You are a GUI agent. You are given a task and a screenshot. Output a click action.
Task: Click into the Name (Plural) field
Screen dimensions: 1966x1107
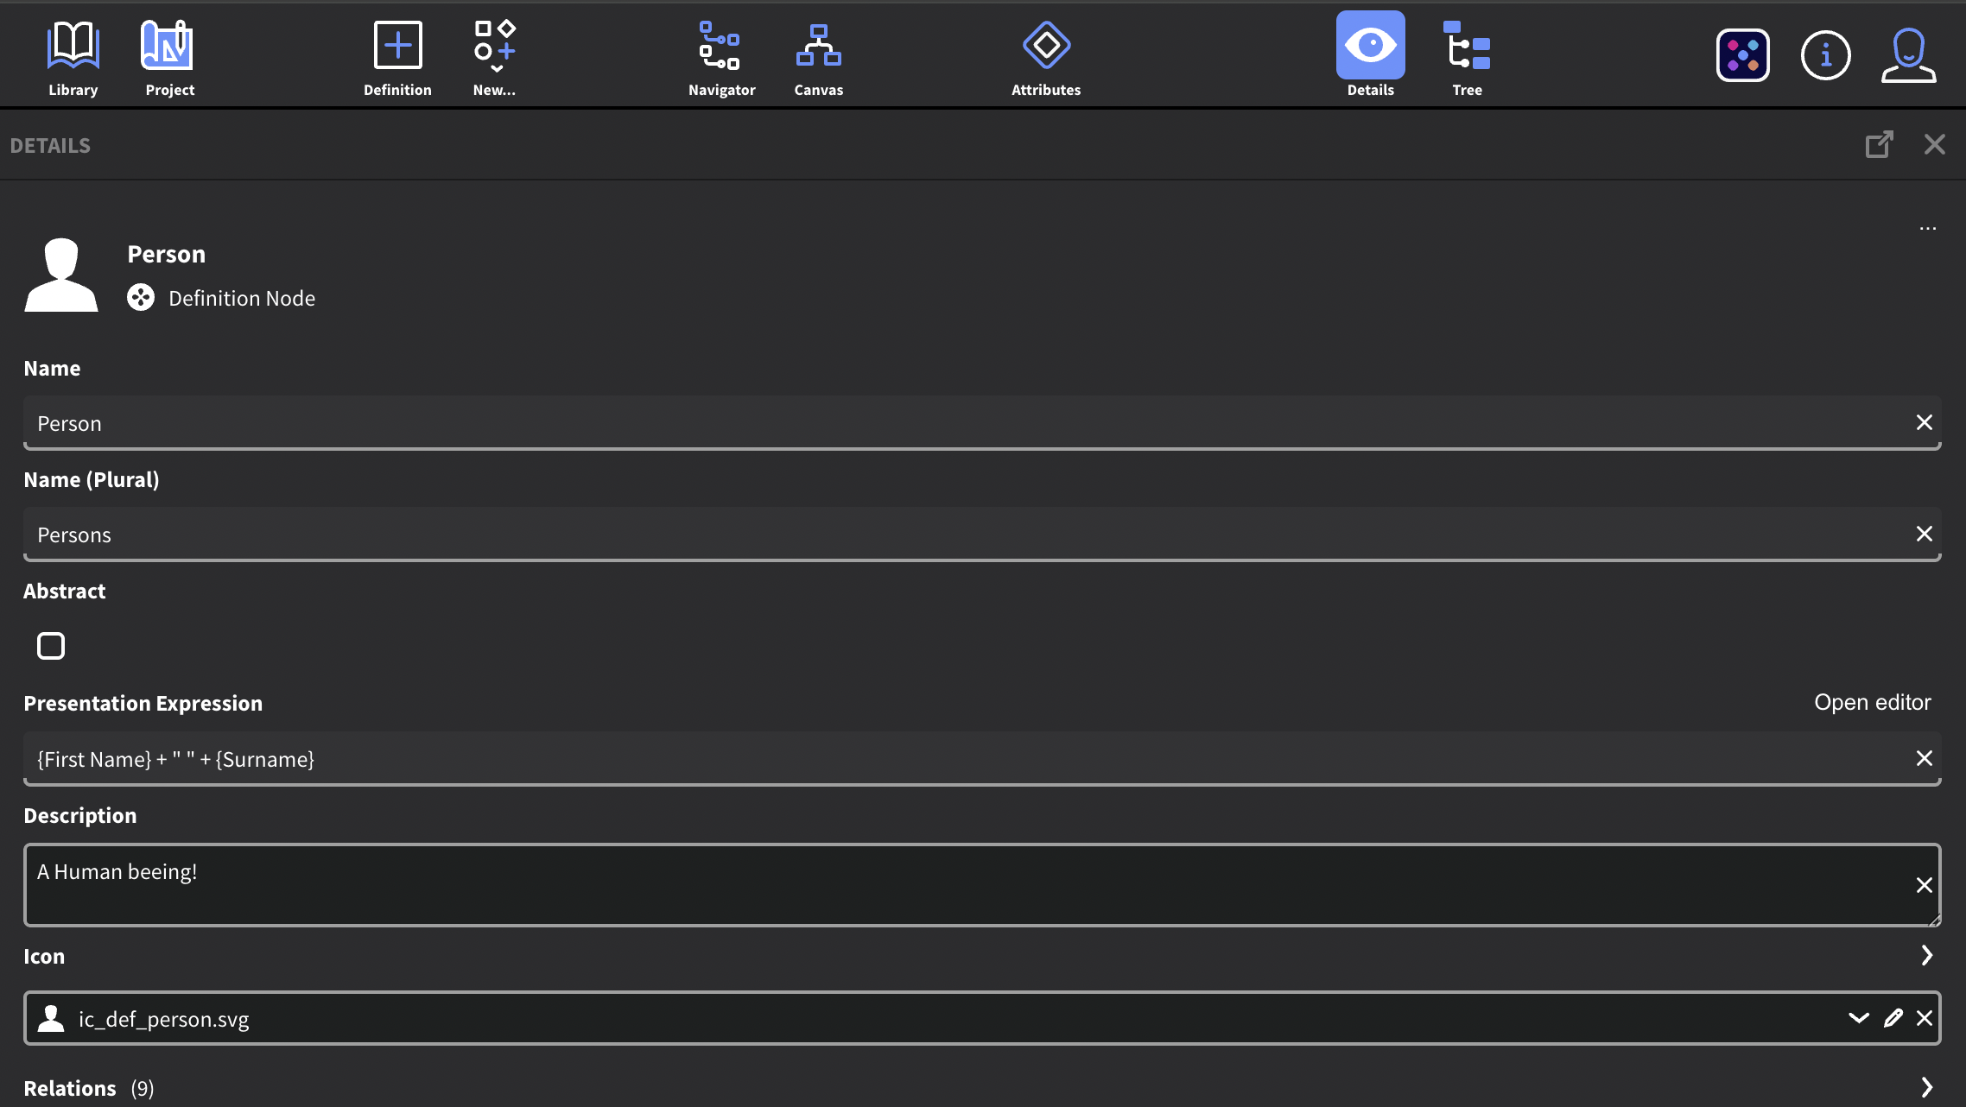click(x=950, y=535)
